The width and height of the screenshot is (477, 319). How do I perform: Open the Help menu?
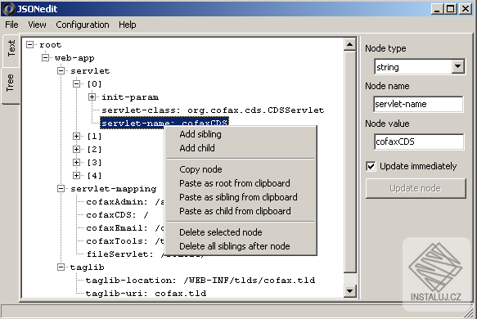coord(127,25)
